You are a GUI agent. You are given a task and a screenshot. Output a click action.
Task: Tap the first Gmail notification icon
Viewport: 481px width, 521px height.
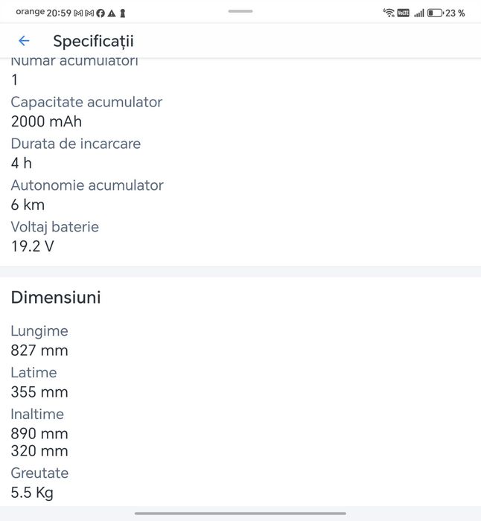pos(78,13)
